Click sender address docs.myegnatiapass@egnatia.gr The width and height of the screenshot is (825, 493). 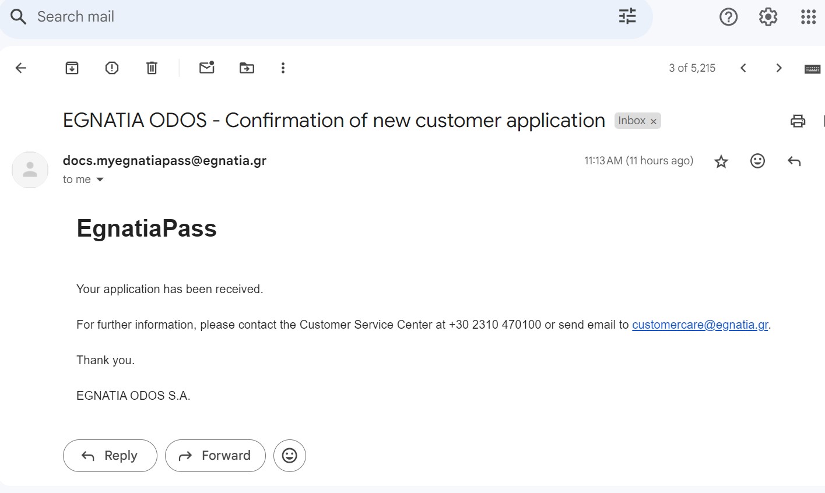pyautogui.click(x=164, y=161)
